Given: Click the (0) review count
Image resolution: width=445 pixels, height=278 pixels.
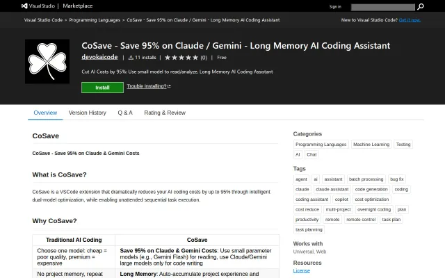Looking at the screenshot, I should [204, 58].
